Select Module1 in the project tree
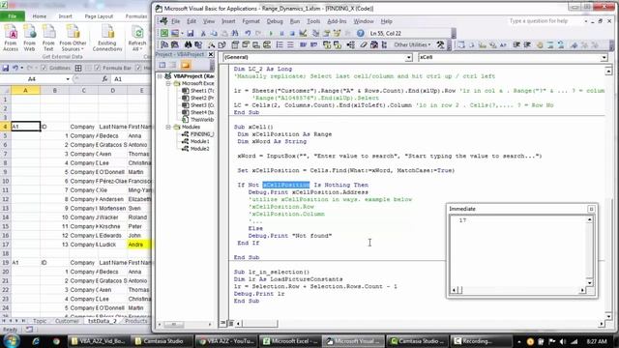Screen dimensions: 619x348 click(x=200, y=142)
